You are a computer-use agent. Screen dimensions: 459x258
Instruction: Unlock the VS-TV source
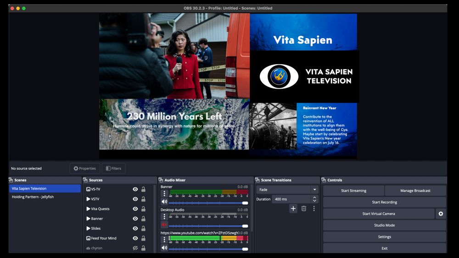[143, 189]
